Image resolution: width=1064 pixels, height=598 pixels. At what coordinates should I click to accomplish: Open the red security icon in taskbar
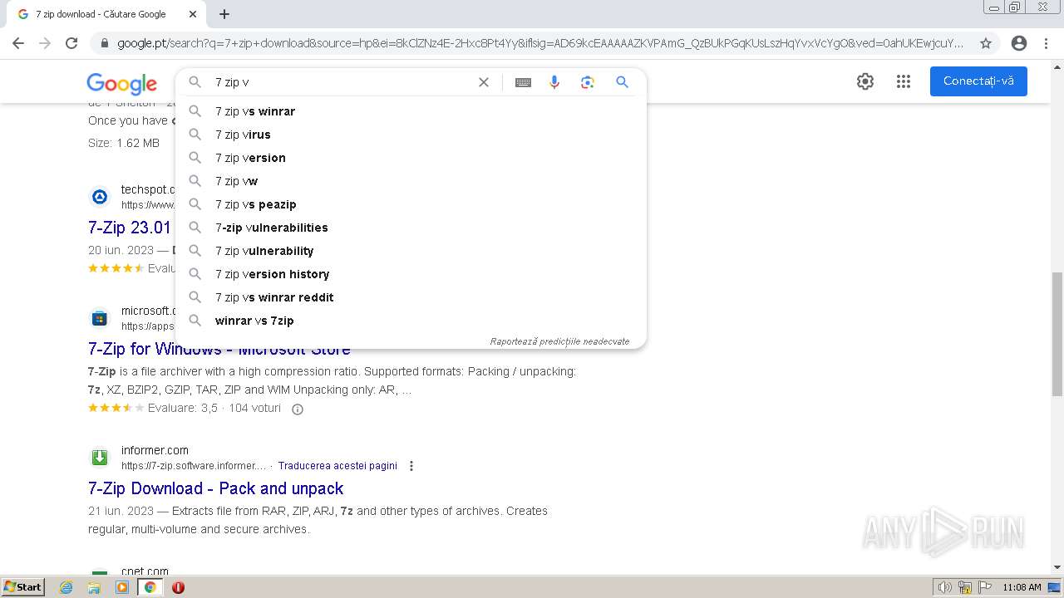tap(178, 587)
